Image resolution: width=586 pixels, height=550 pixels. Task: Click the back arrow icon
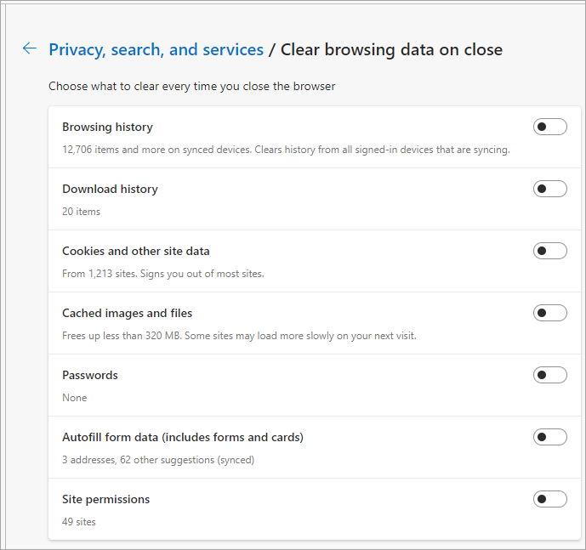tap(30, 48)
